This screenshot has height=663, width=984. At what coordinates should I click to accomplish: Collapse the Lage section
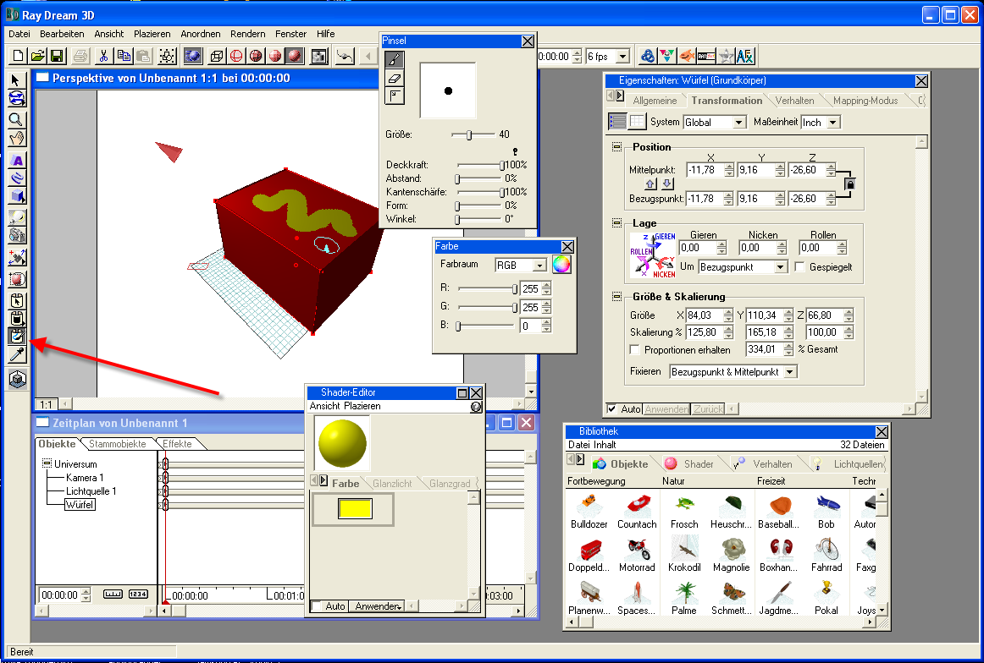pyautogui.click(x=616, y=223)
